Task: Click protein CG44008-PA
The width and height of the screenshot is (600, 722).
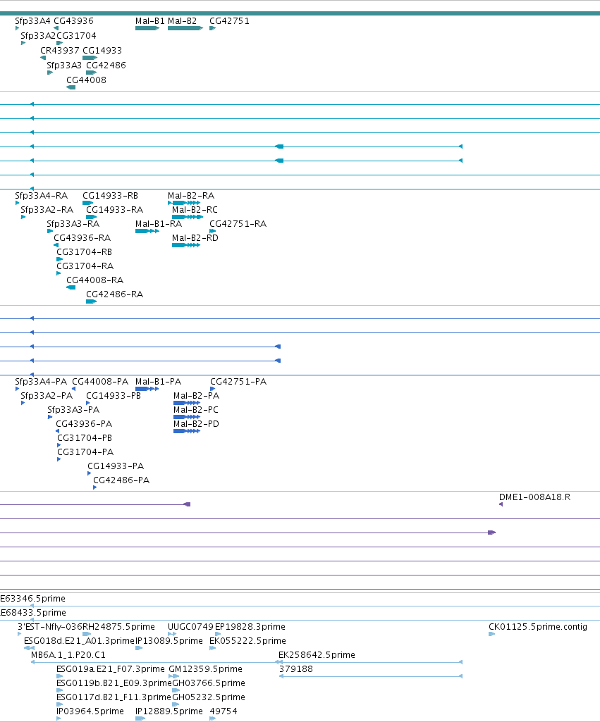Action: click(x=74, y=389)
